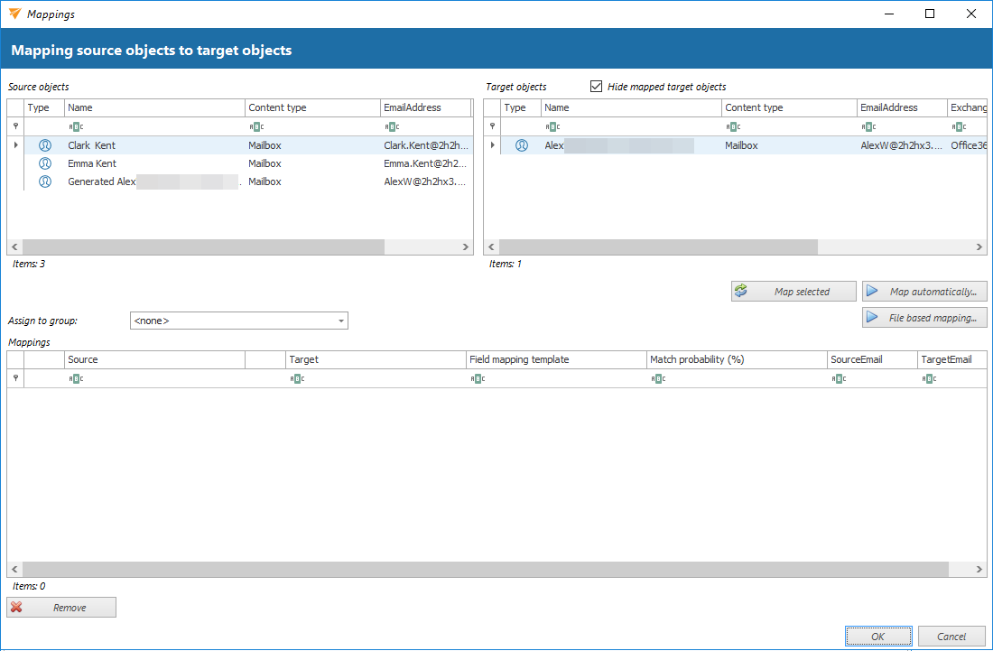The image size is (993, 651).
Task: Click the mailbox icon for Clark Kent
Action: [45, 145]
